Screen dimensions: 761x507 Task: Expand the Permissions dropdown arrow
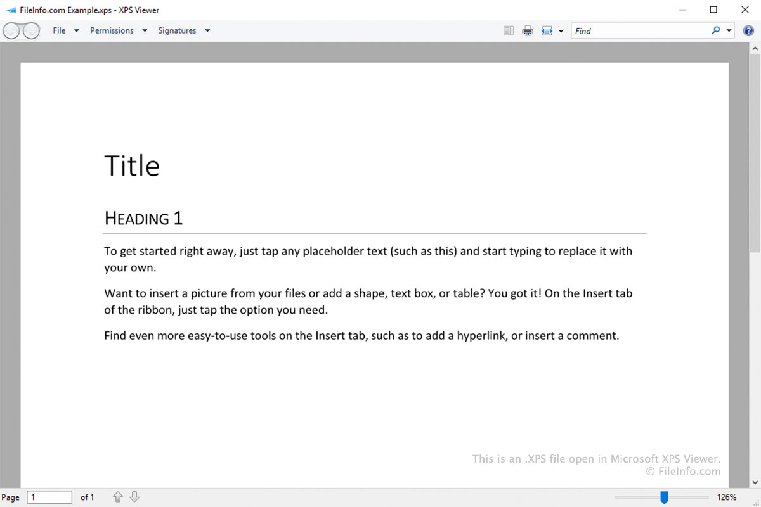coord(145,30)
